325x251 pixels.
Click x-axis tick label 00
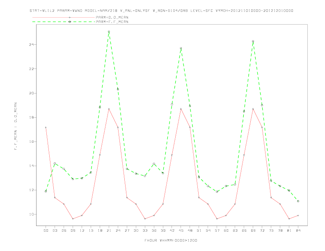click(46, 230)
